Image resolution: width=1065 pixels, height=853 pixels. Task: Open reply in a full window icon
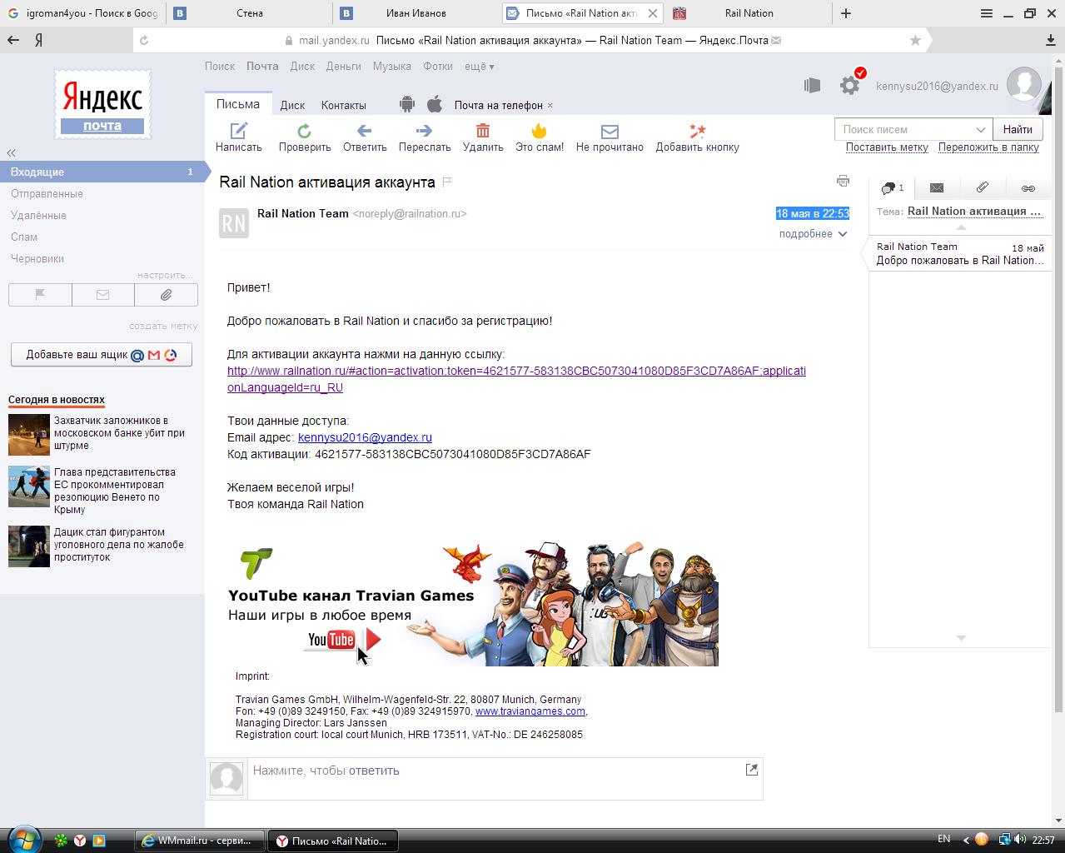[x=751, y=770]
